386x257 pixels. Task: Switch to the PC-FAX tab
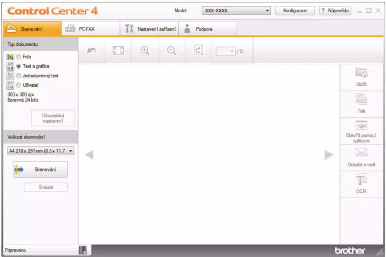point(91,29)
